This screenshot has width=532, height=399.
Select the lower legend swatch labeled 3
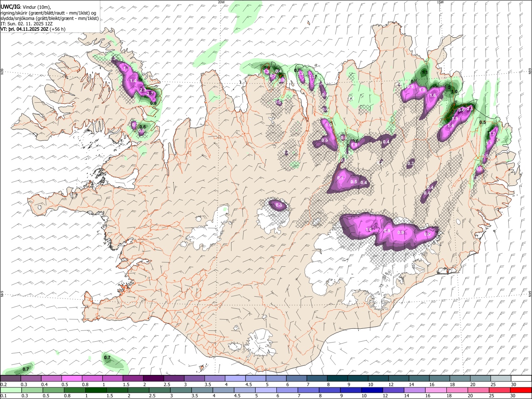click(181, 390)
